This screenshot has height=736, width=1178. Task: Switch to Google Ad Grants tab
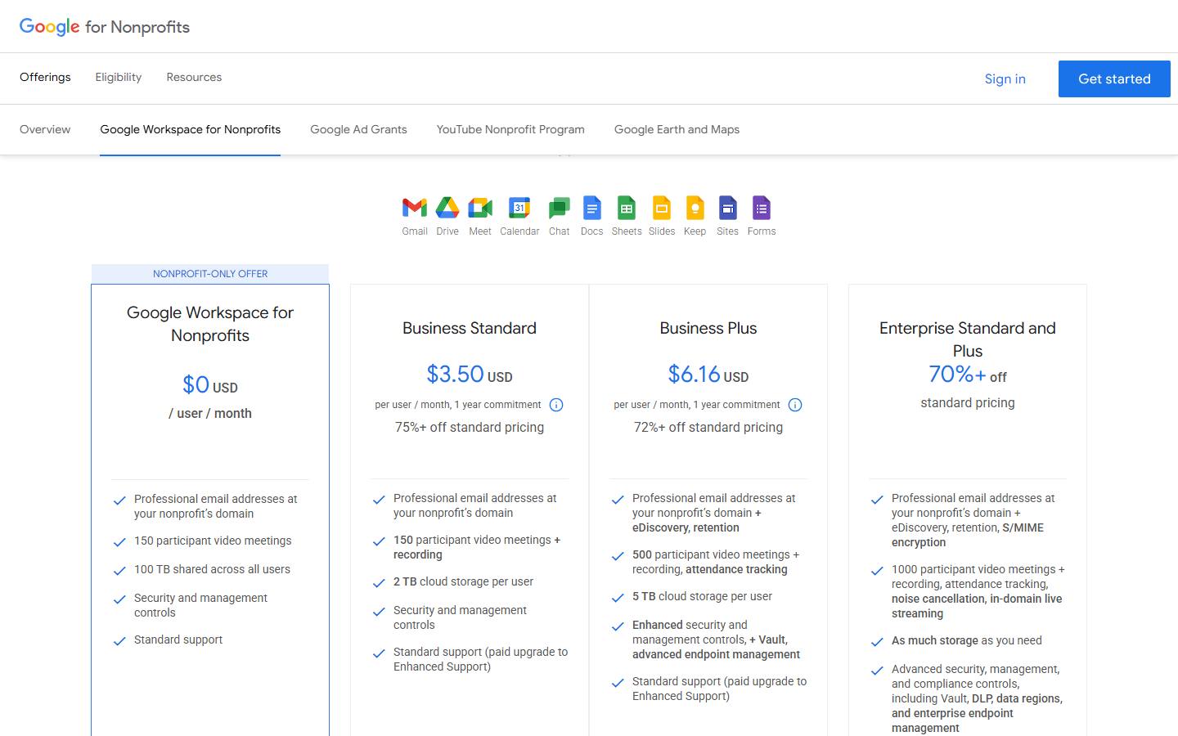358,129
